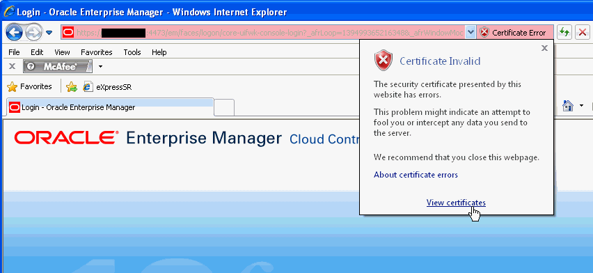This screenshot has width=593, height=273.
Task: Close the McAfee toolbar
Action: click(12, 67)
